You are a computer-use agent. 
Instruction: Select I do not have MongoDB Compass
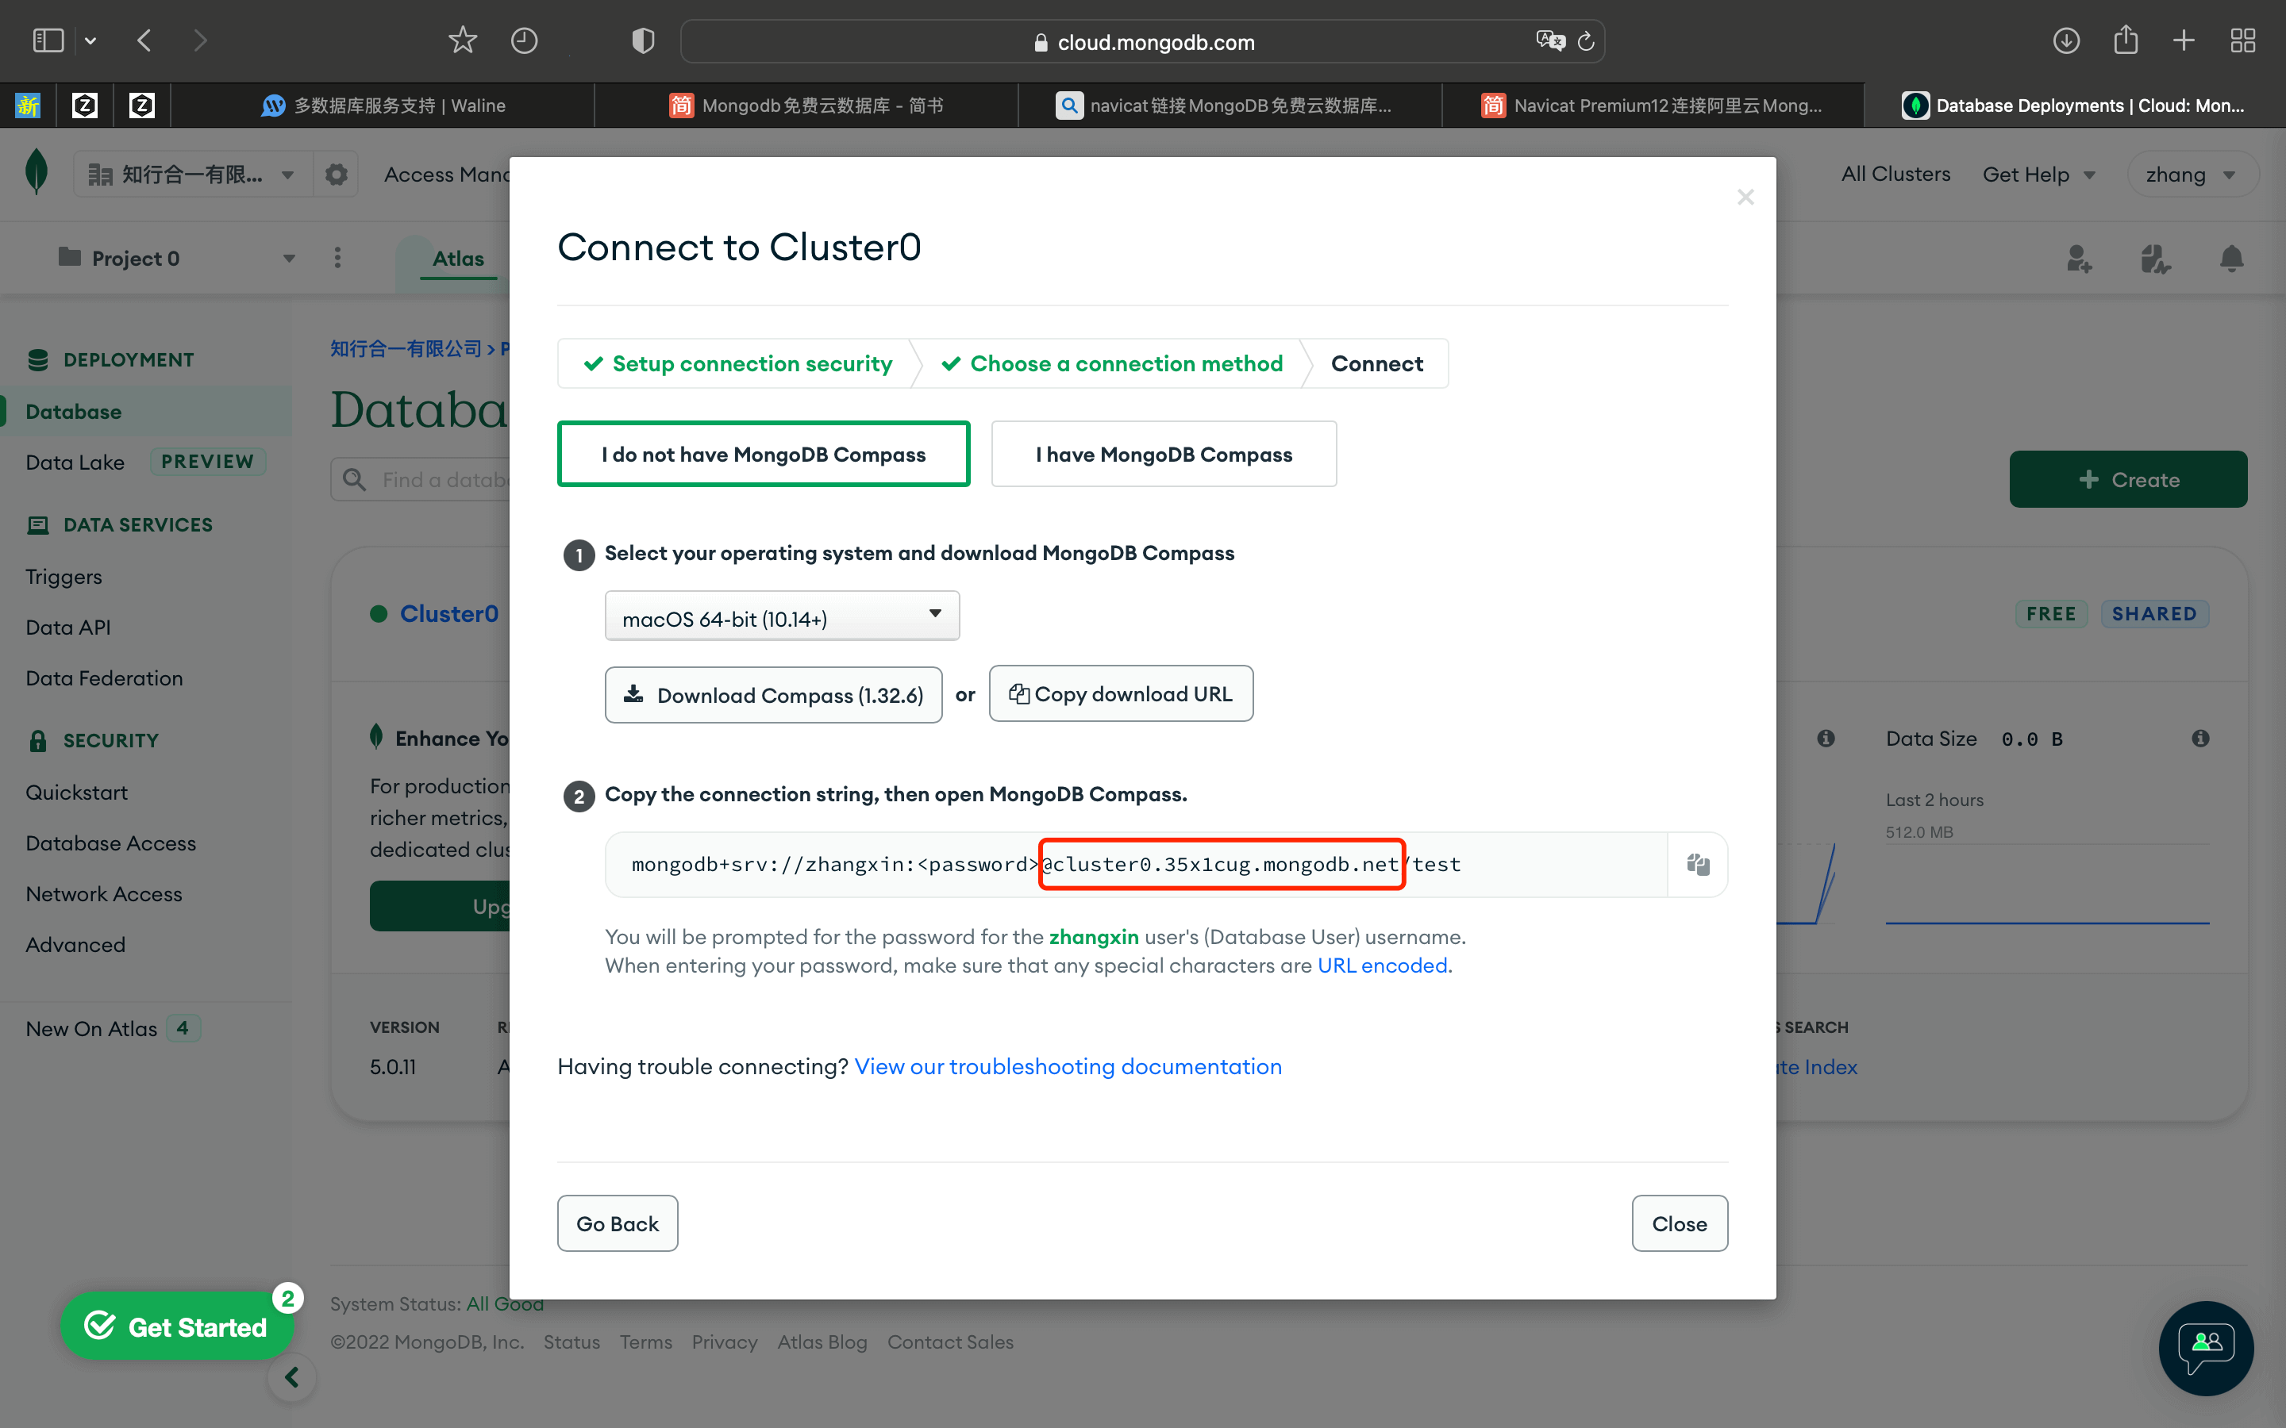tap(764, 455)
